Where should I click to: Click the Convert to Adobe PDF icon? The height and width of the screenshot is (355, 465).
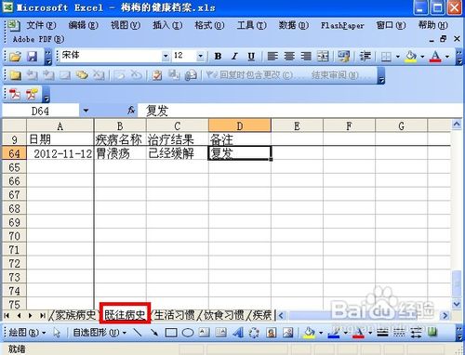(15, 94)
